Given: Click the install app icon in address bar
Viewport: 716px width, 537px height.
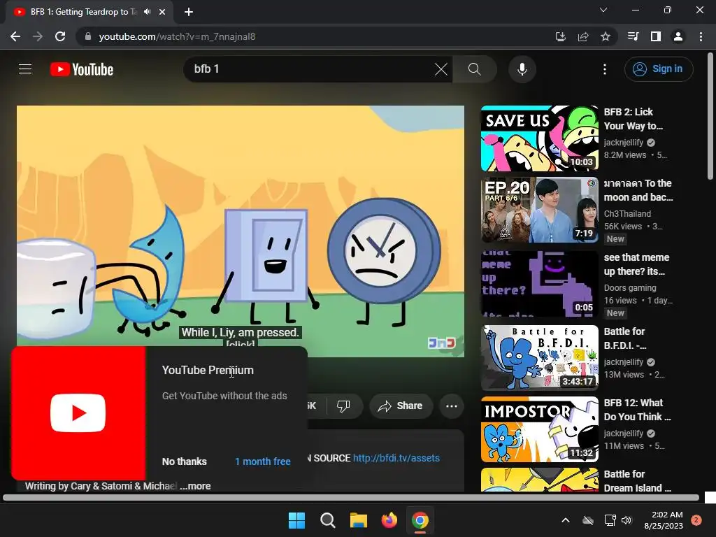Looking at the screenshot, I should tap(560, 36).
